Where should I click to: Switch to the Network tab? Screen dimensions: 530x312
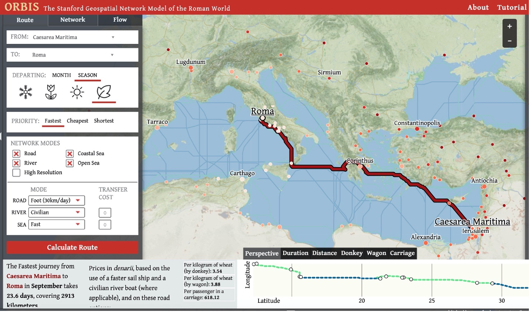point(73,20)
